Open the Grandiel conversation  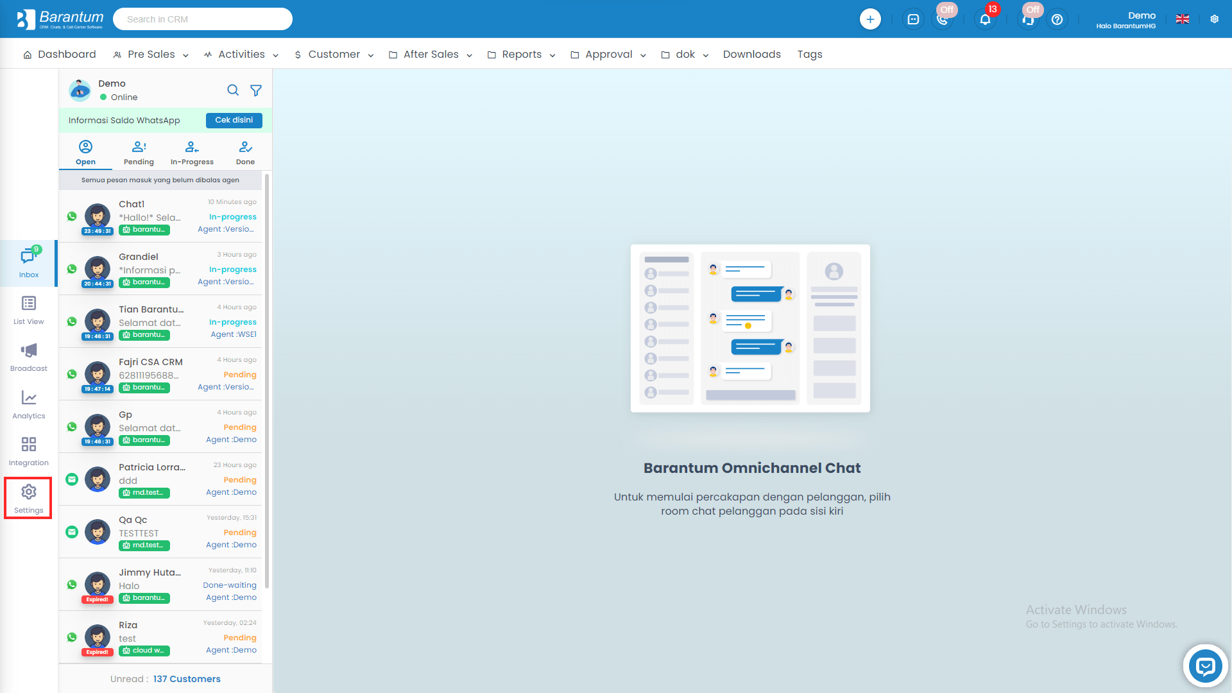pyautogui.click(x=160, y=269)
